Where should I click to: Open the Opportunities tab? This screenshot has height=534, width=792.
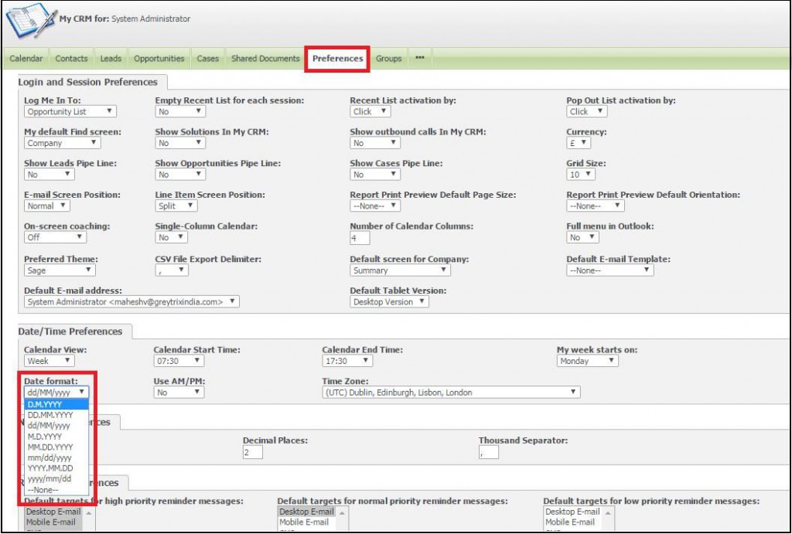(x=159, y=59)
